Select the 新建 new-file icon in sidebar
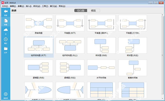This screenshot has width=165, height=101. [6, 21]
